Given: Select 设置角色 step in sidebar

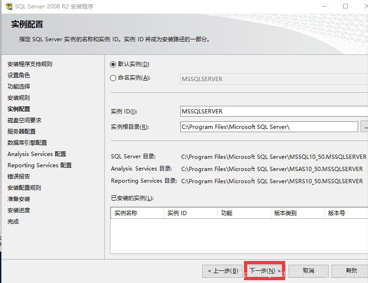Looking at the screenshot, I should [x=19, y=75].
